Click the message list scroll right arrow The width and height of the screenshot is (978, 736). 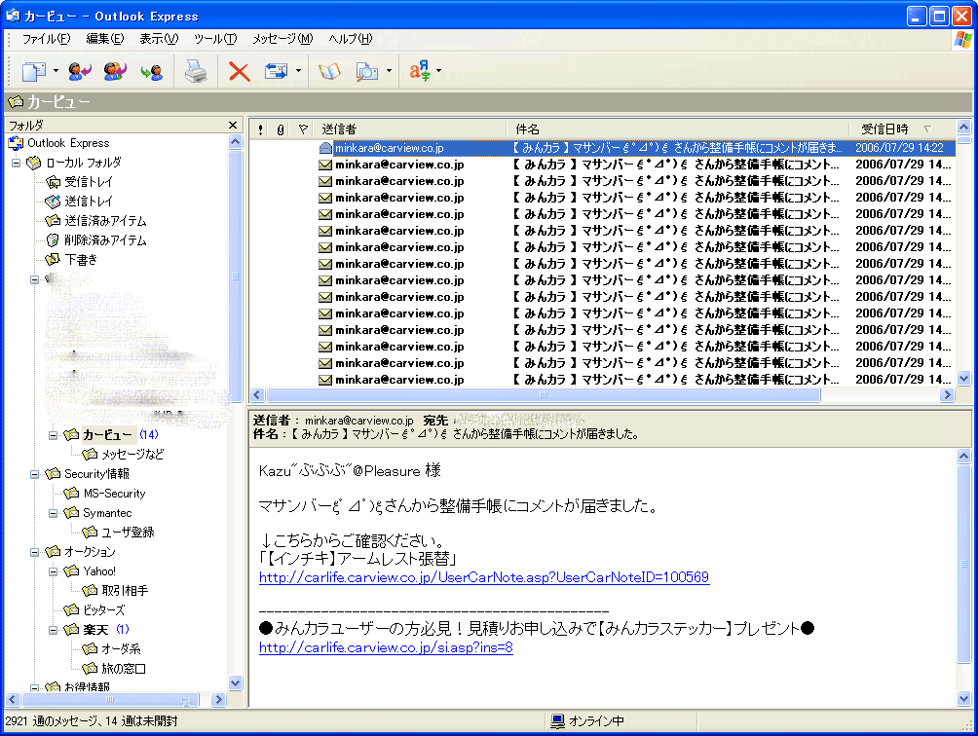[x=948, y=394]
